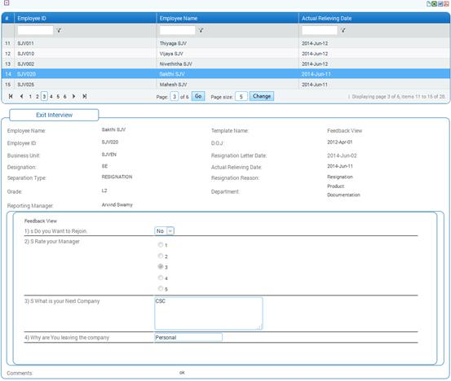
Task: Export grid as PDF (red icon)
Action: (x=446, y=4)
